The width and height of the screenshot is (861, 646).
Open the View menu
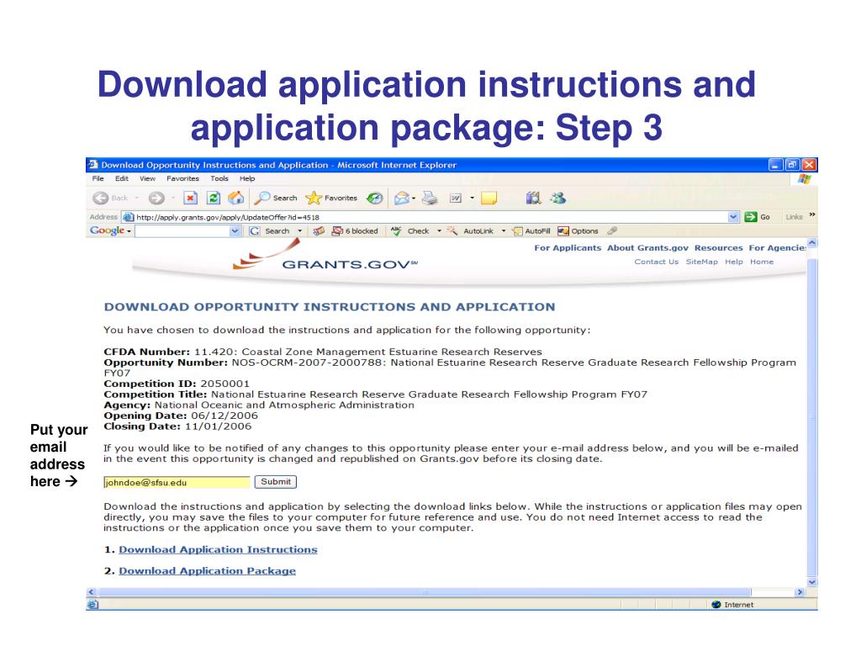click(x=147, y=178)
